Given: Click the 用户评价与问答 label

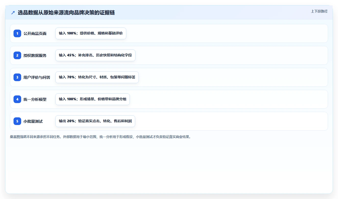Looking at the screenshot, I should coord(37,77).
